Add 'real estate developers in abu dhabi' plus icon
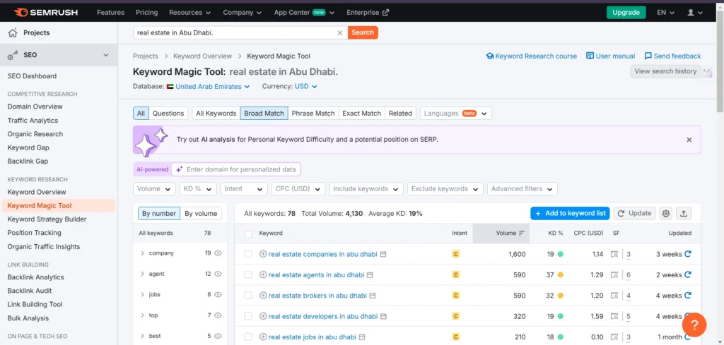 [x=263, y=317]
